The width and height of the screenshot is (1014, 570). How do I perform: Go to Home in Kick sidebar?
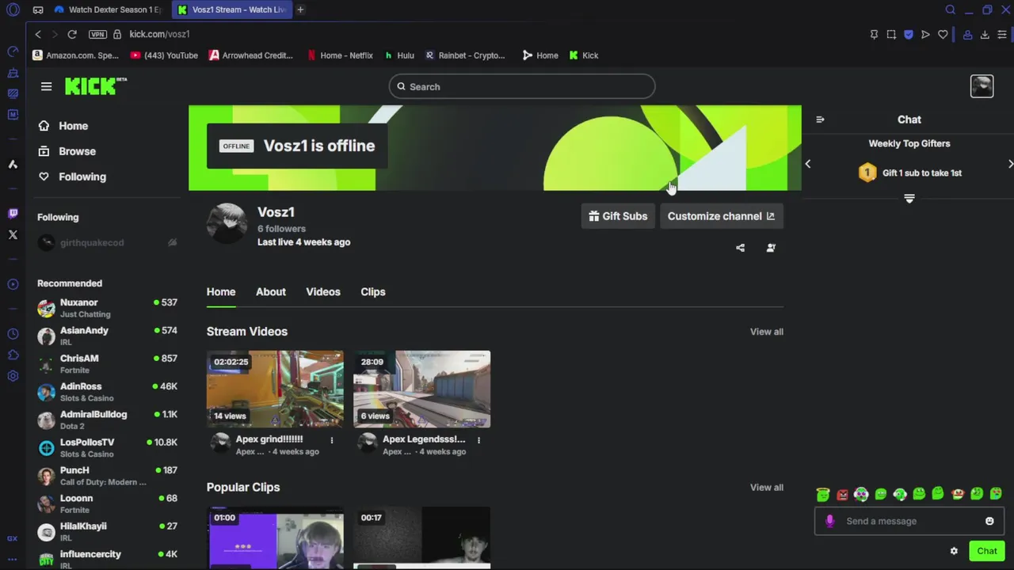(63, 126)
